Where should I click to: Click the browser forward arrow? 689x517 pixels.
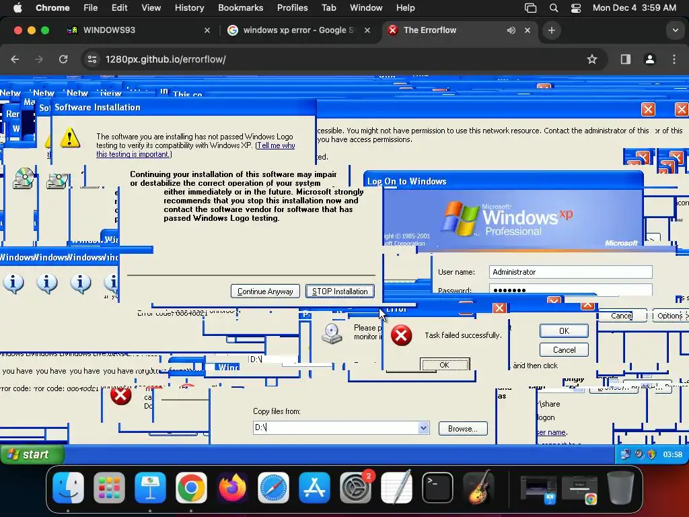pos(38,59)
